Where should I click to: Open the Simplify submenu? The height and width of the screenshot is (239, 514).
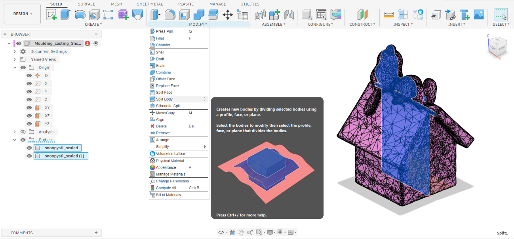tap(178, 147)
